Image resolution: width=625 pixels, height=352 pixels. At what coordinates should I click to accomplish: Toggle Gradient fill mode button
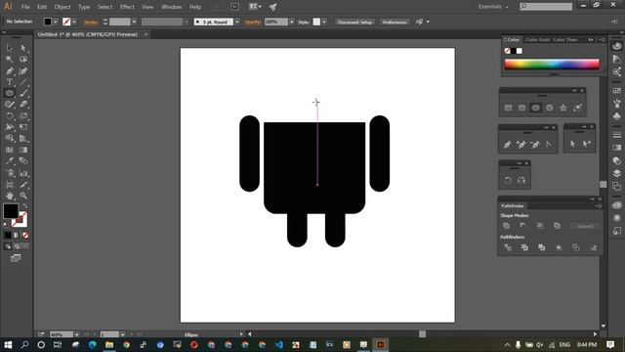pyautogui.click(x=17, y=236)
